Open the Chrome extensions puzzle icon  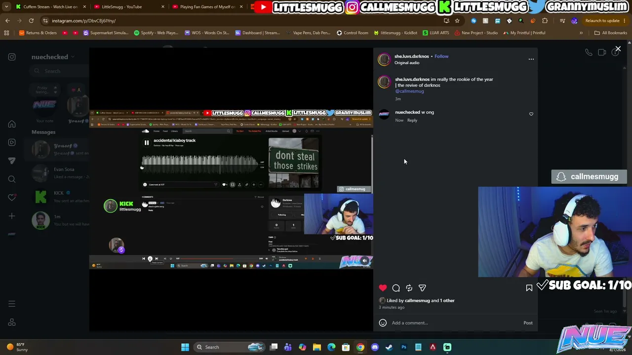[545, 21]
